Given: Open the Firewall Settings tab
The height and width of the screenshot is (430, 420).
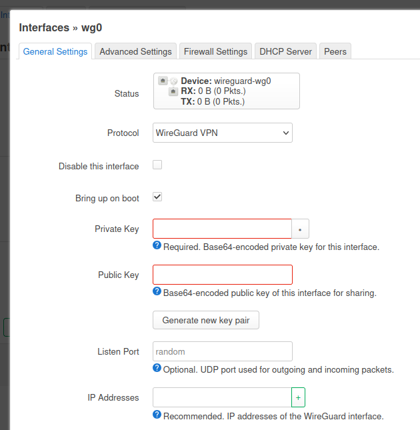Looking at the screenshot, I should click(215, 51).
